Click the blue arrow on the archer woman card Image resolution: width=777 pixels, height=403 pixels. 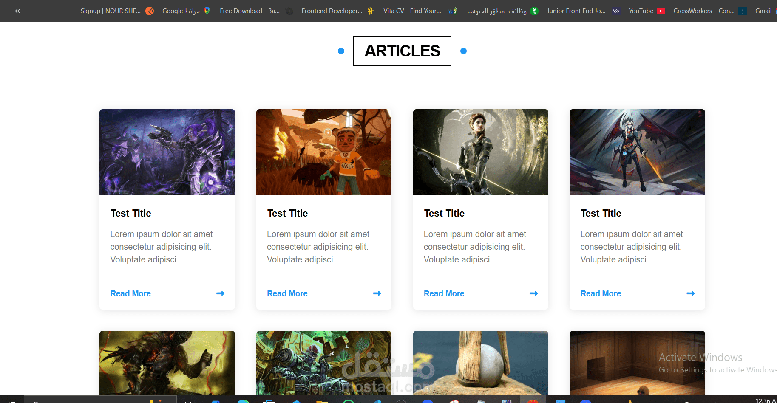[x=534, y=293]
